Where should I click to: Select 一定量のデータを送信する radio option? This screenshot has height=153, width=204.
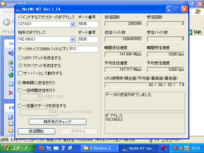pos(20,106)
